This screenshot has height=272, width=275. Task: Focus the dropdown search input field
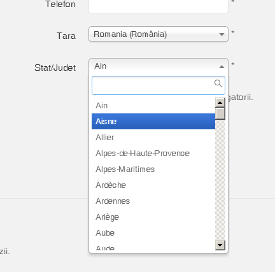pyautogui.click(x=159, y=85)
